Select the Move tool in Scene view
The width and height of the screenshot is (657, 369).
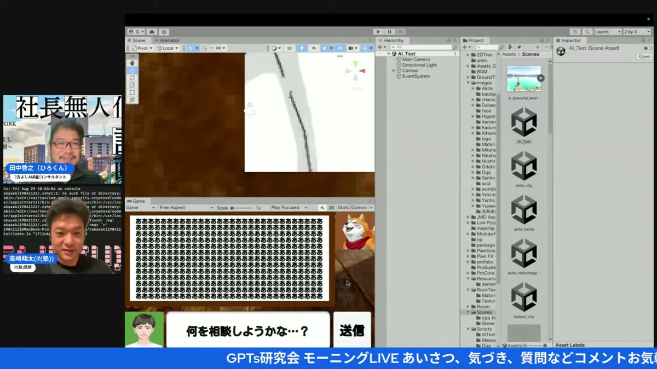click(x=132, y=71)
